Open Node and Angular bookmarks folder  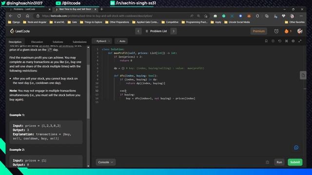35,22
